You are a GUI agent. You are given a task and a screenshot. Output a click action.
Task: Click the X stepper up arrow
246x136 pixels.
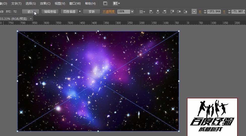205,11
